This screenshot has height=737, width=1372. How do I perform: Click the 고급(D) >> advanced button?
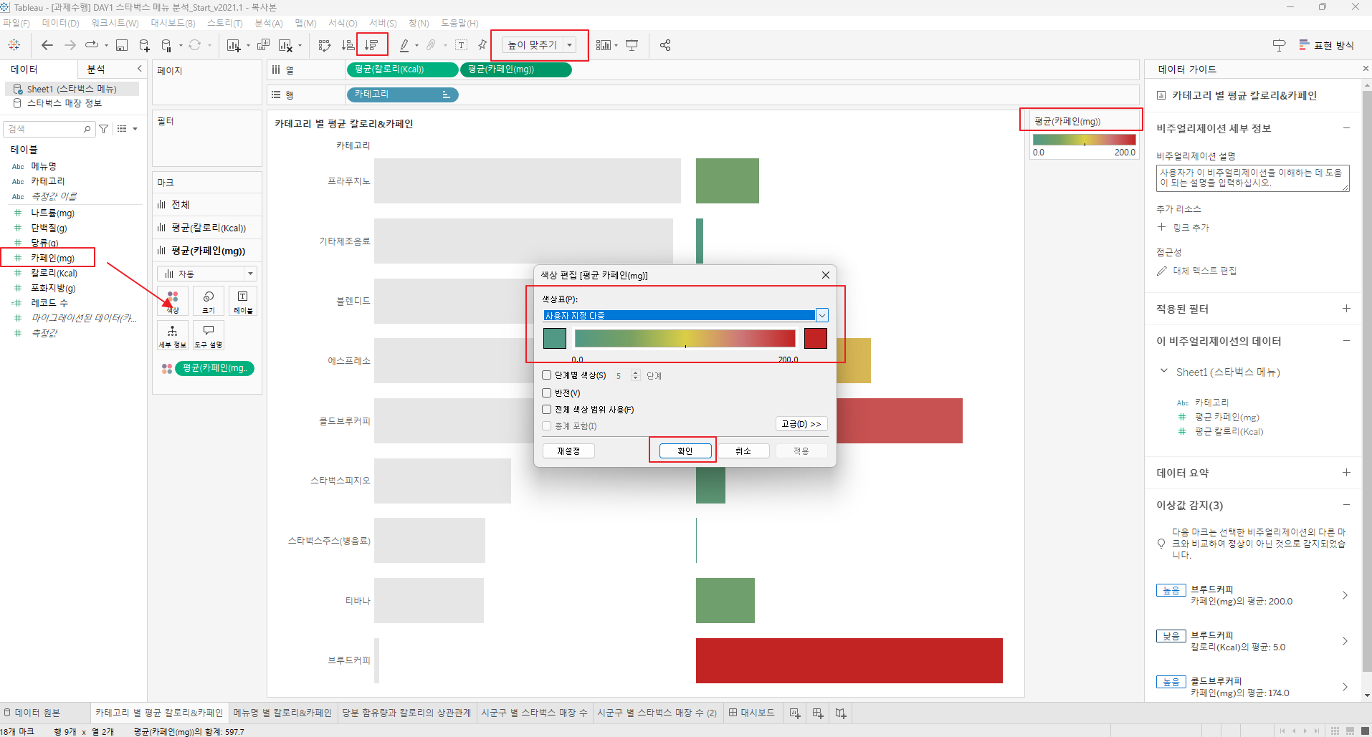[x=801, y=424]
